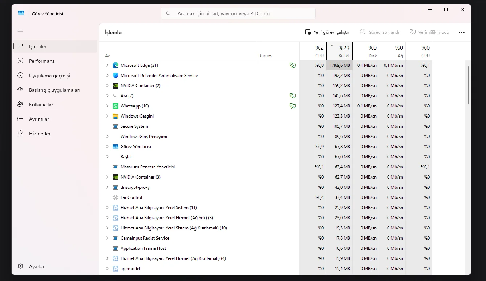Go to Uygulama geçmişi page
This screenshot has width=486, height=281.
pyautogui.click(x=55, y=76)
